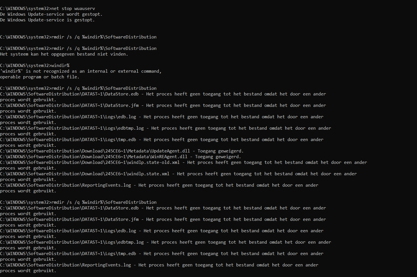The width and height of the screenshot is (417, 277).
Task: Click "Toegang geweigerd" after UpdateAgent.dll
Action: pyautogui.click(x=220, y=151)
